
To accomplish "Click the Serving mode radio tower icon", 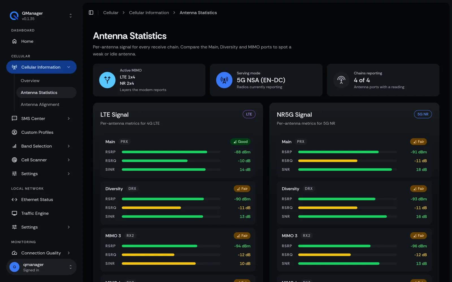I will coord(224,80).
